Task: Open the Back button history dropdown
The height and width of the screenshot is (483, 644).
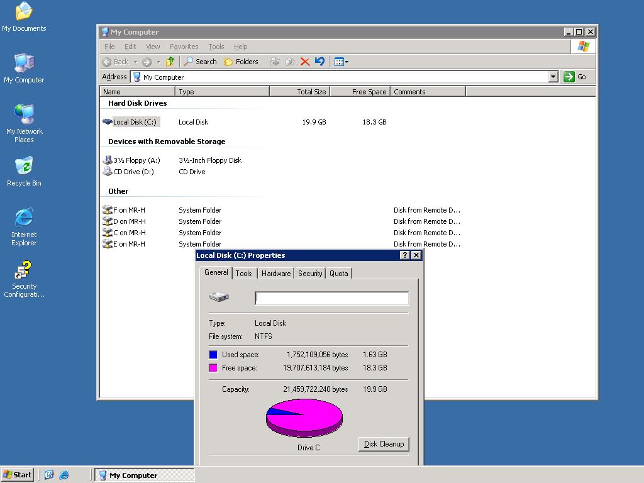Action: pyautogui.click(x=135, y=62)
